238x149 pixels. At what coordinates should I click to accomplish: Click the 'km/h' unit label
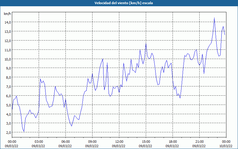point(7,14)
